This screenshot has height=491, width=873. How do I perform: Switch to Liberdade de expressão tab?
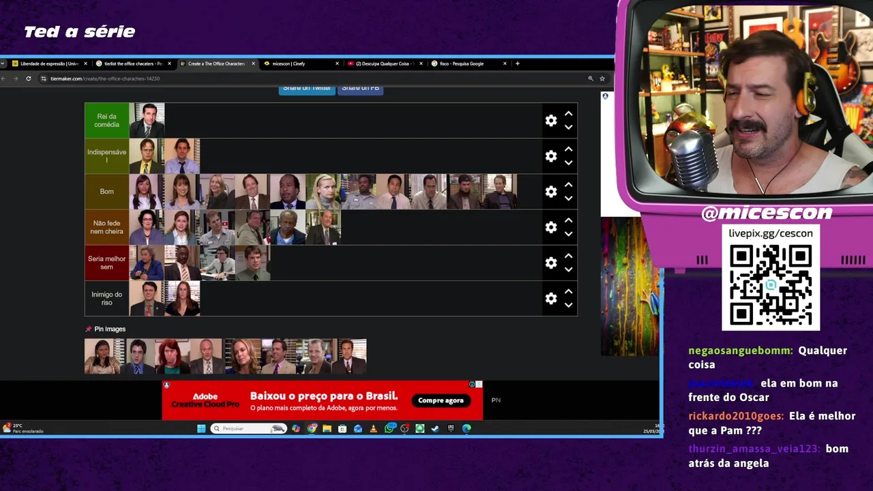point(49,63)
